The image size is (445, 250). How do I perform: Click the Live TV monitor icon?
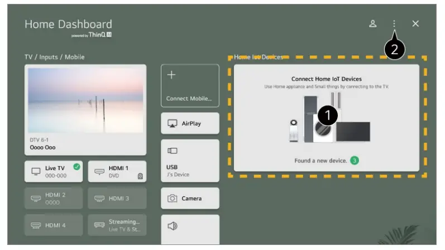(x=36, y=171)
